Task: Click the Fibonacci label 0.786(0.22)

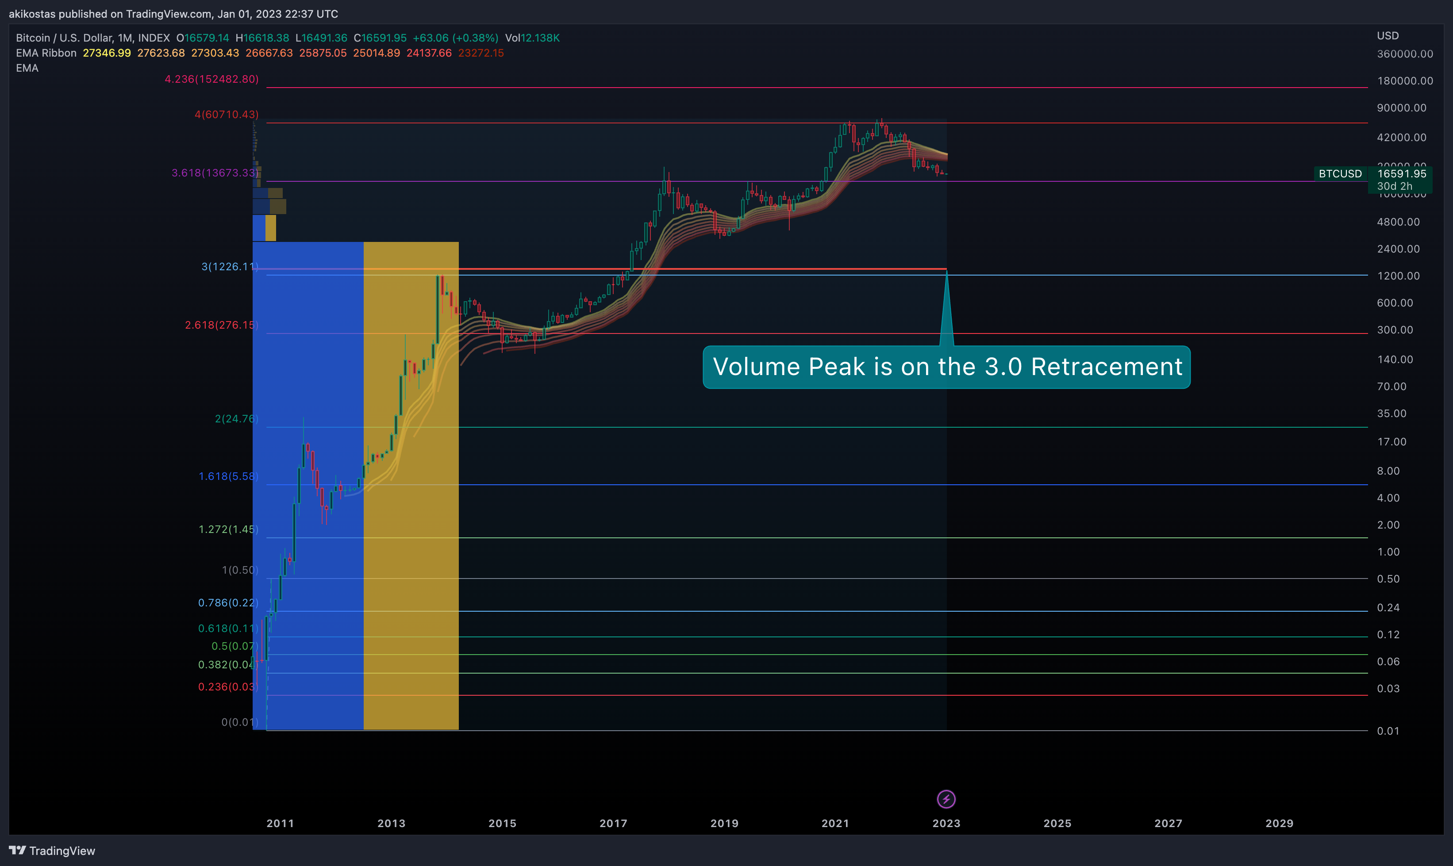Action: tap(228, 603)
